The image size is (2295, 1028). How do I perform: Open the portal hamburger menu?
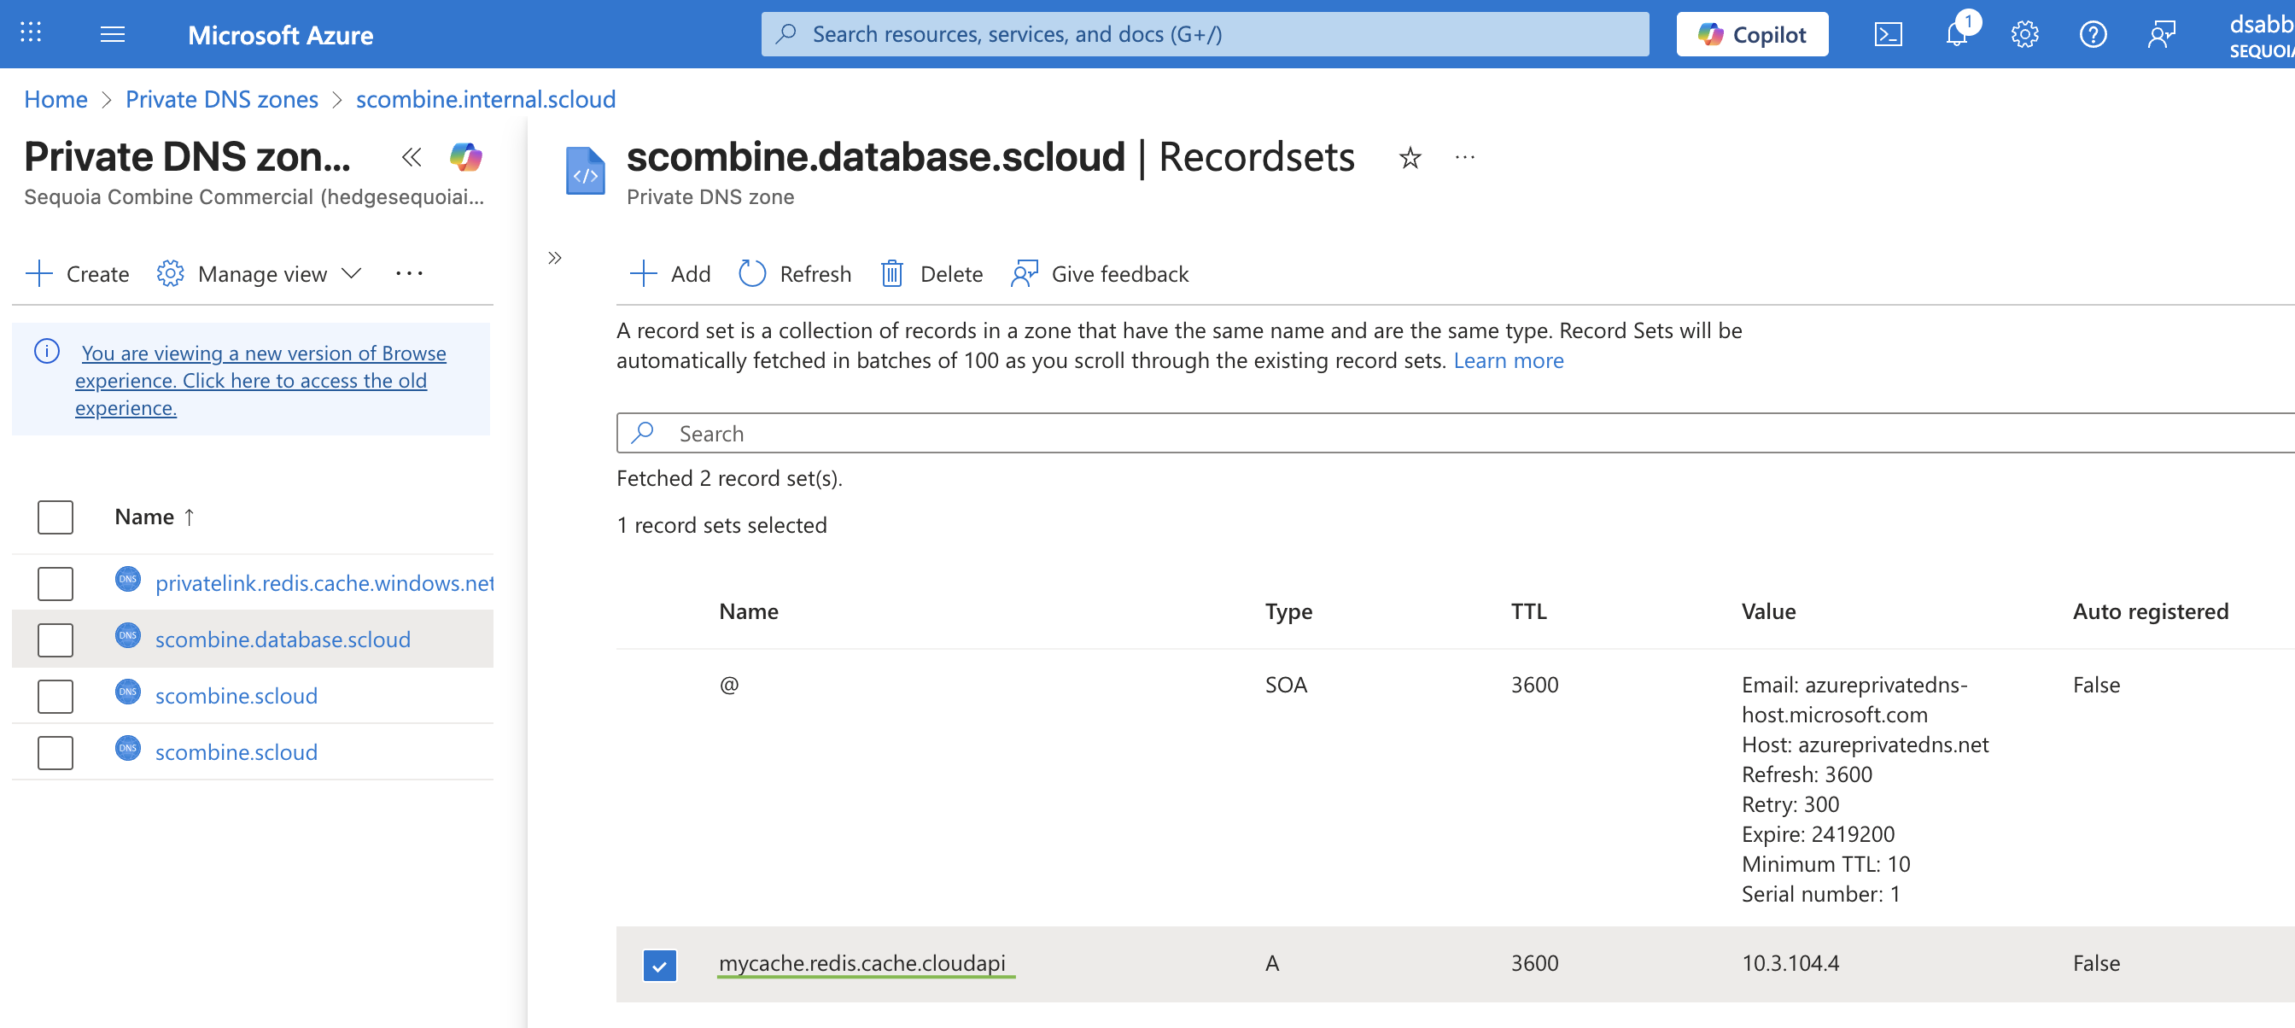(x=112, y=34)
